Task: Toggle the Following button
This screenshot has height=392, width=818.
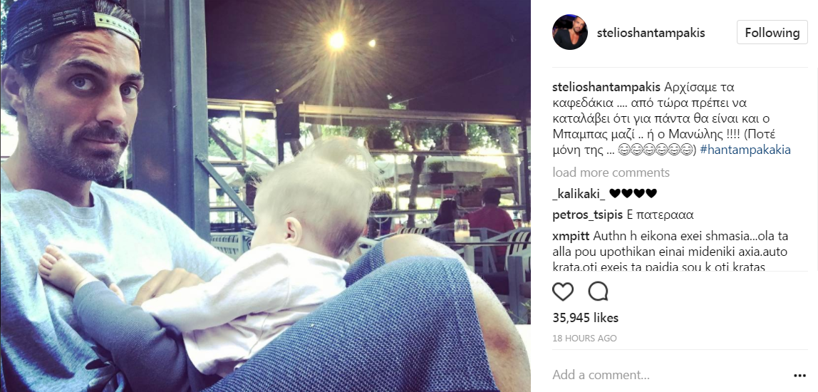Action: click(x=772, y=32)
